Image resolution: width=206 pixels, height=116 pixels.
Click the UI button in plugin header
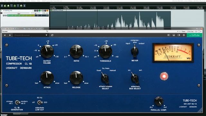(196, 32)
